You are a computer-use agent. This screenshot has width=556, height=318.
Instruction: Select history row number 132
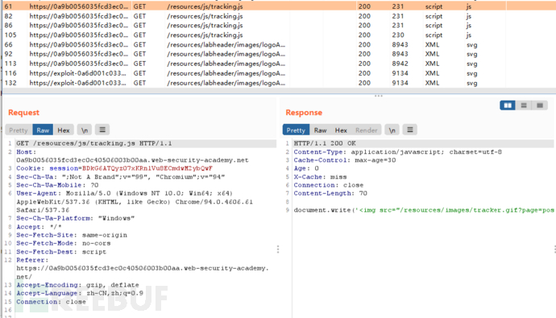tap(279, 83)
